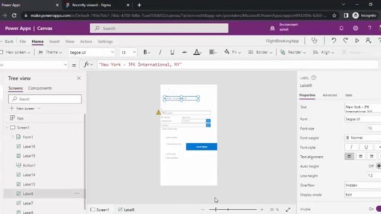Open the font color dropdown
The image size is (381, 214).
[198, 52]
